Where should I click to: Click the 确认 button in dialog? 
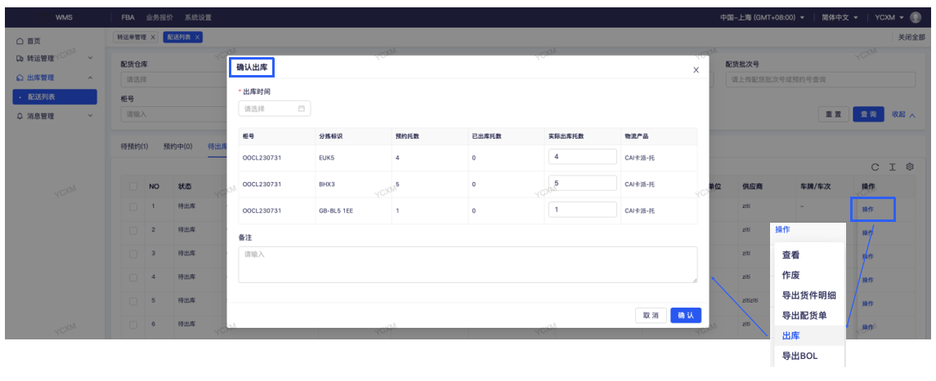tap(685, 315)
